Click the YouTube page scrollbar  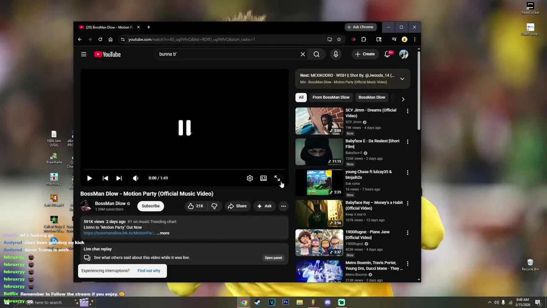[x=419, y=91]
